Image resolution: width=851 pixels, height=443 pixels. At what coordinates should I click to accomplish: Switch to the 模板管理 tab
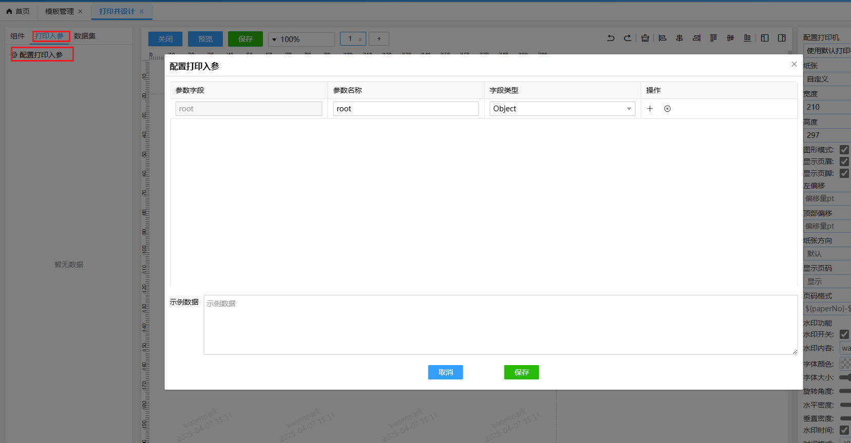pos(59,11)
